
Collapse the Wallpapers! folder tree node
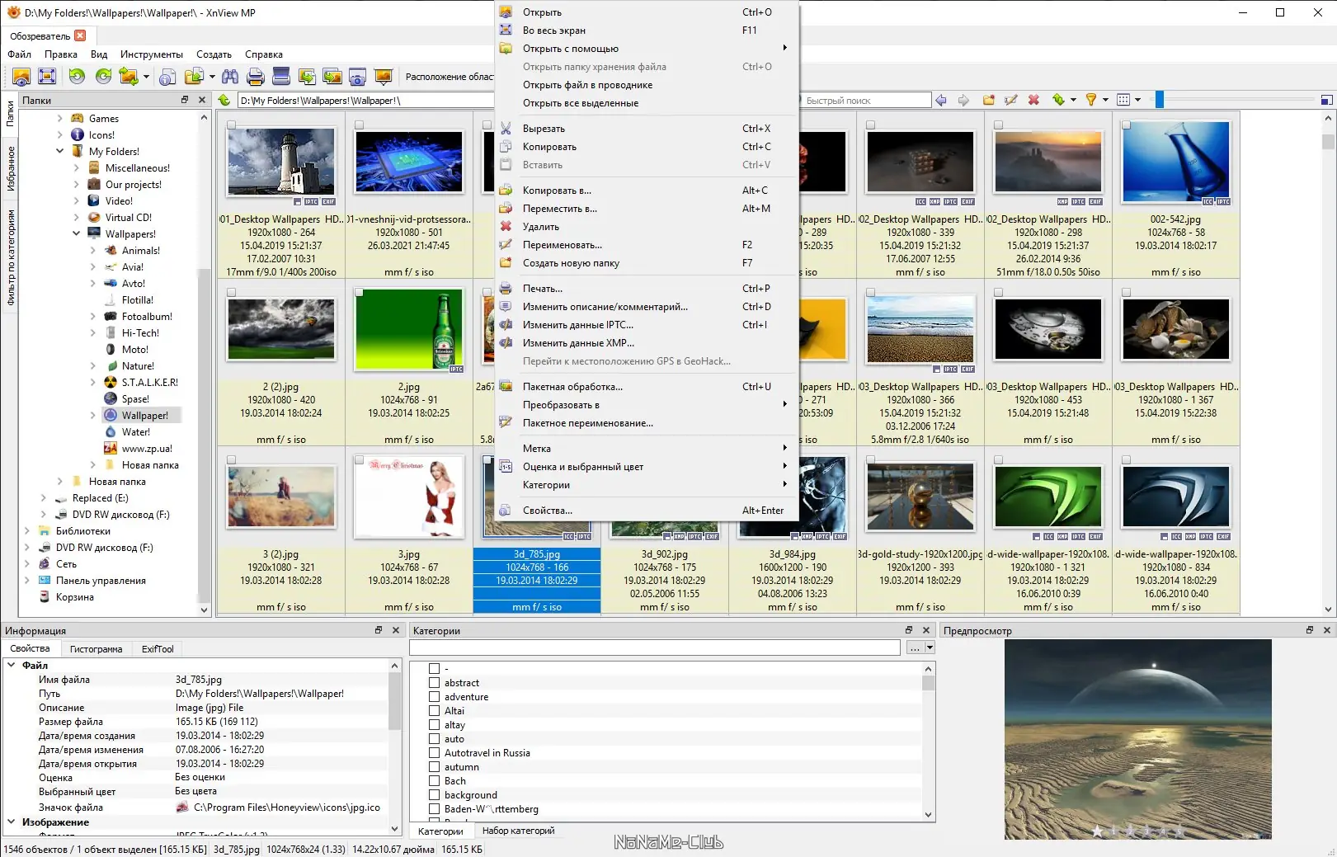[x=77, y=234]
